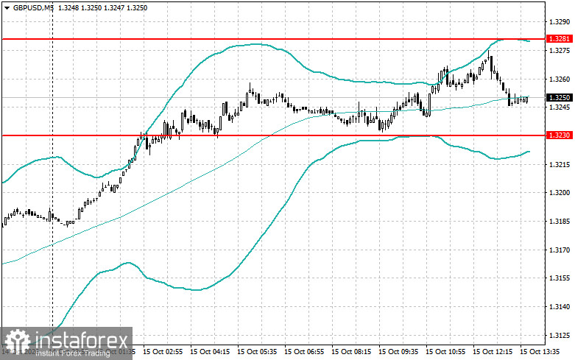Click the 15 Oct 13:35 time label
This screenshot has width=575, height=360.
click(x=540, y=352)
